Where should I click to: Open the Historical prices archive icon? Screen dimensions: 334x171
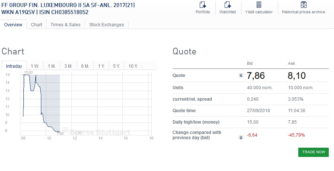304,5
